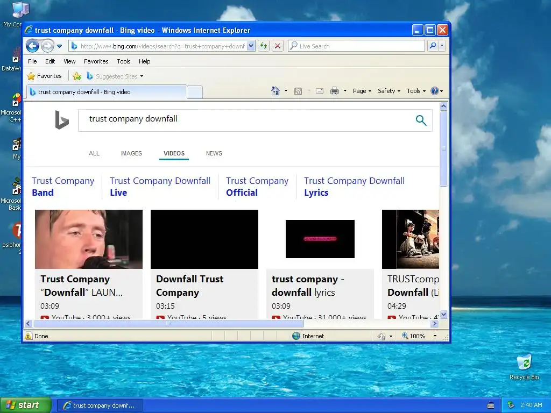The height and width of the screenshot is (413, 551).
Task: Stop loading with the red X icon
Action: coord(278,46)
